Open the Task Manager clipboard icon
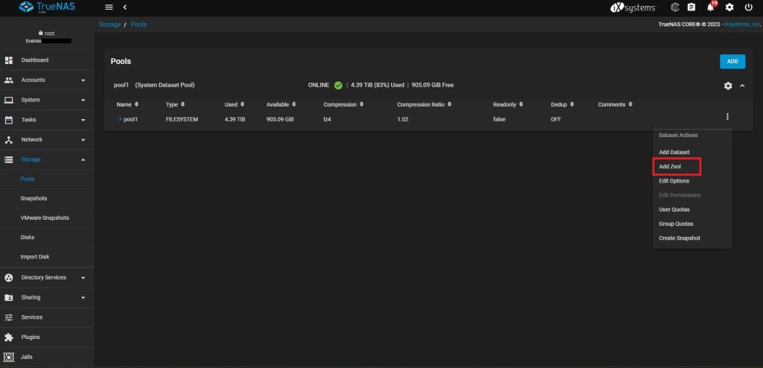 (x=691, y=7)
